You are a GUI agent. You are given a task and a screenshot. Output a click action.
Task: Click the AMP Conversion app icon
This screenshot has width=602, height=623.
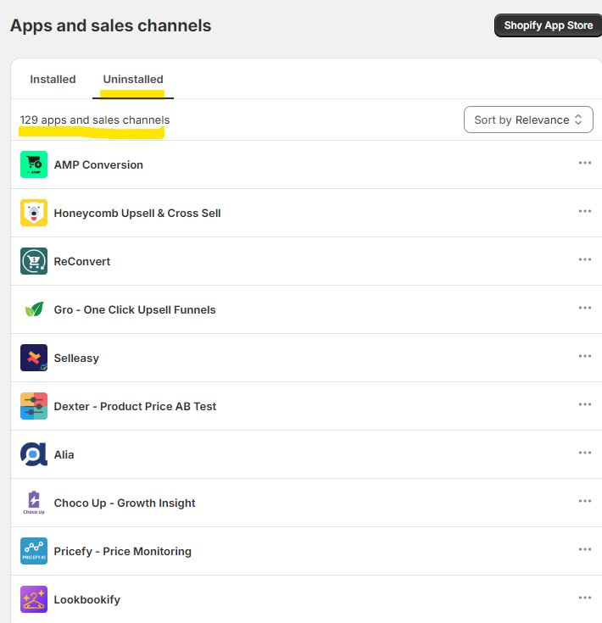coord(34,164)
